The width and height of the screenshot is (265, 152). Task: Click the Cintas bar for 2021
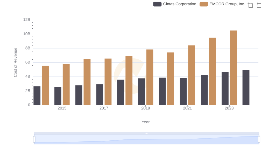pyautogui.click(x=183, y=91)
